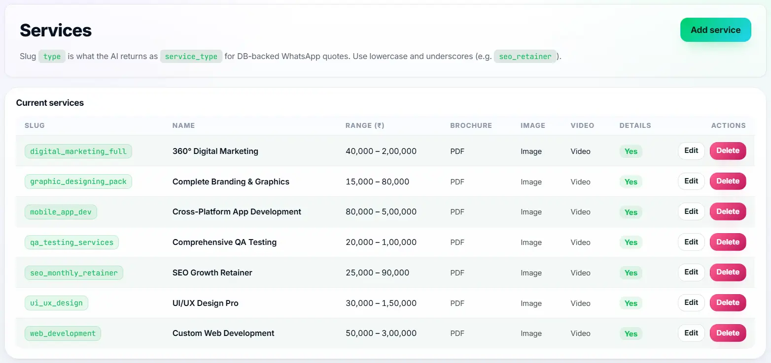Click the RANGE (₹) column header
Screen dimensions: 771x363
coord(365,125)
